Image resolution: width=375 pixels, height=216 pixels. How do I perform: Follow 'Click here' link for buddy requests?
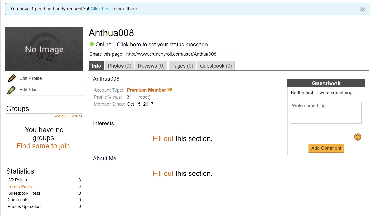point(101,9)
